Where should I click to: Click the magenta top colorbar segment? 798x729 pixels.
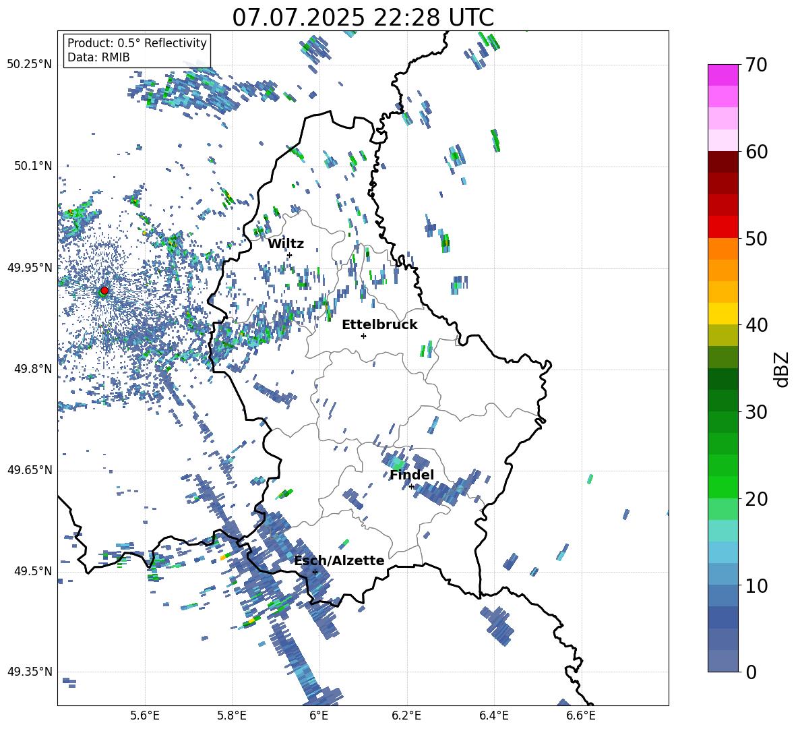coord(723,75)
